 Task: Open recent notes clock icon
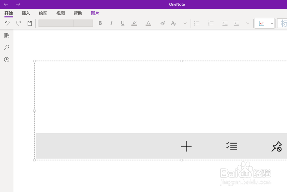(7, 59)
